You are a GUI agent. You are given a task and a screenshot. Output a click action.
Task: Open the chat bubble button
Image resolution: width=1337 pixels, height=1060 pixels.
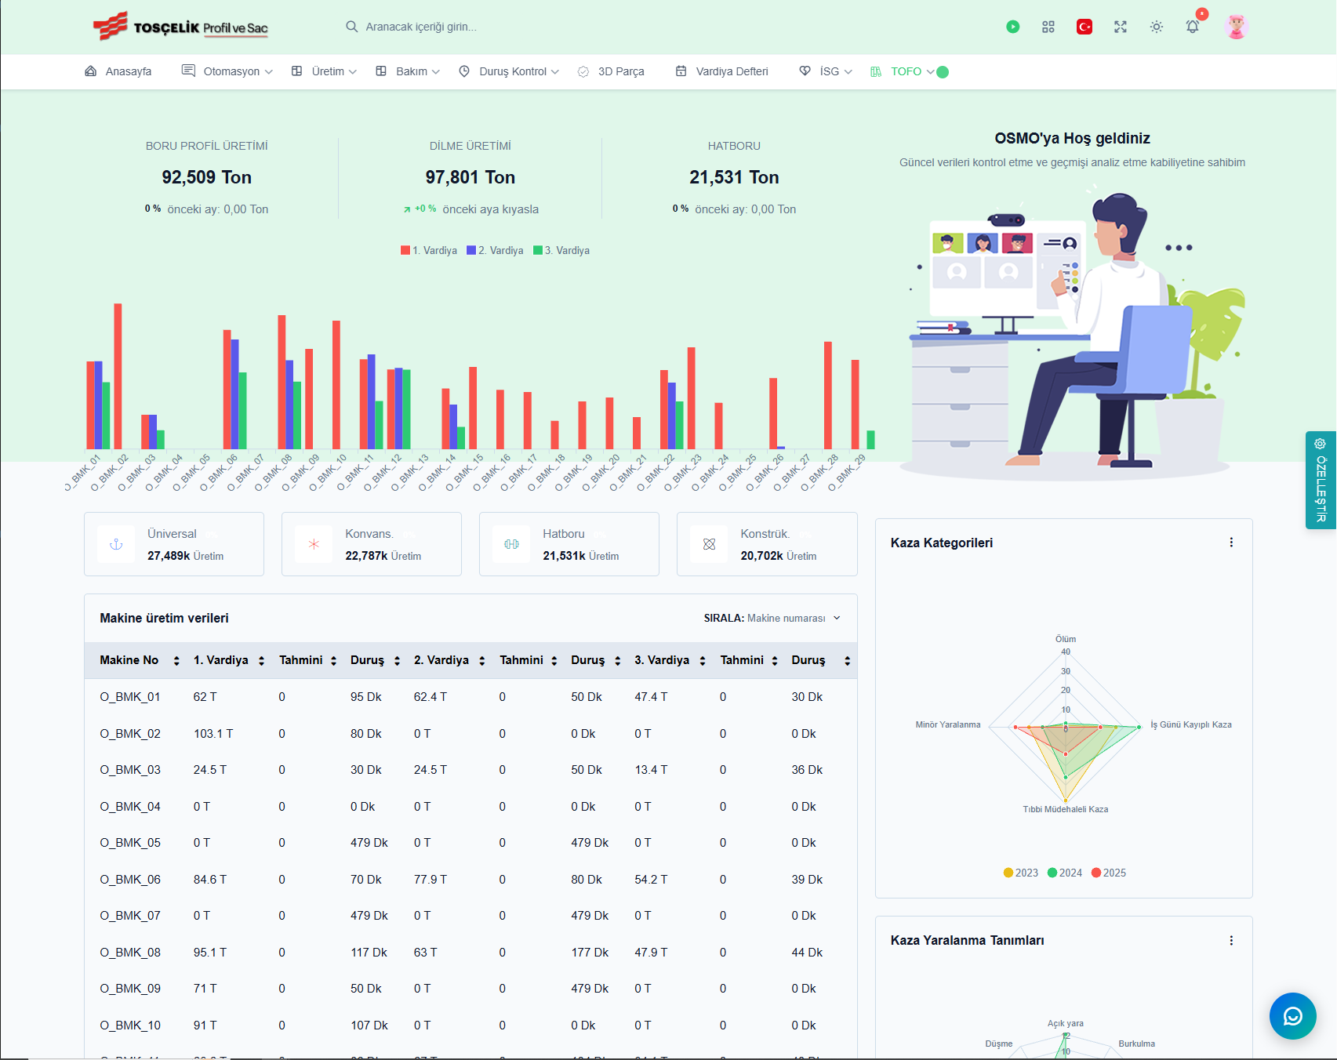1292,1016
